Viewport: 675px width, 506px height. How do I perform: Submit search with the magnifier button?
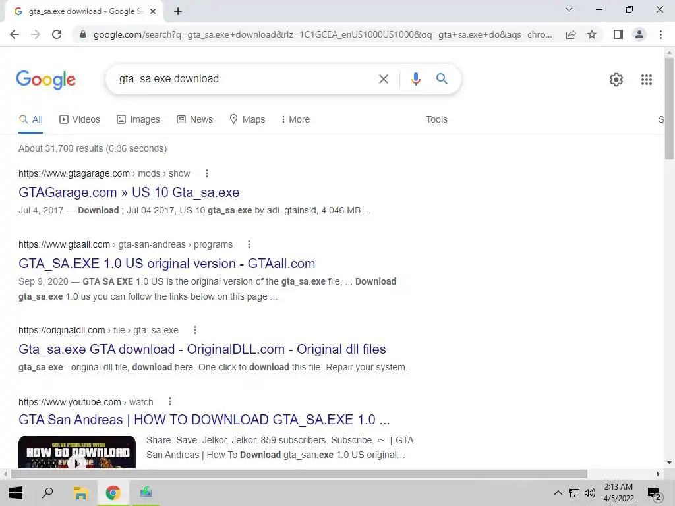pos(442,79)
